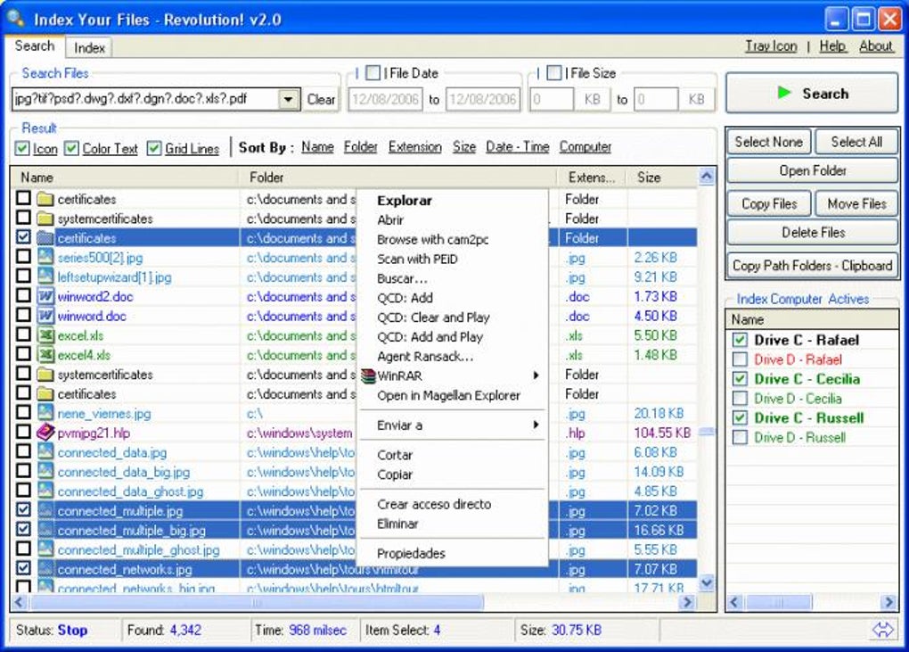Screen dimensions: 909x652
Task: Select Scan with PEiD
Action: [452, 260]
